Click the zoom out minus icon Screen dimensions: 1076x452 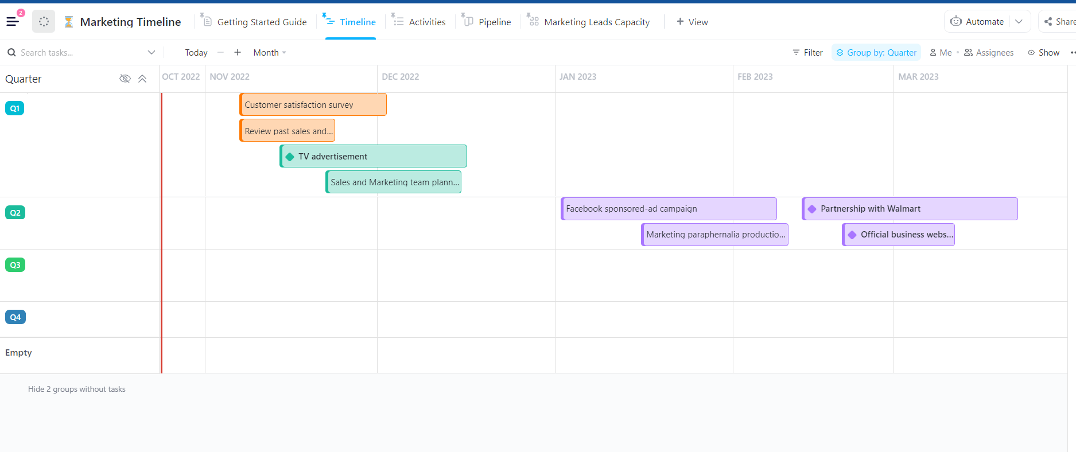point(220,52)
